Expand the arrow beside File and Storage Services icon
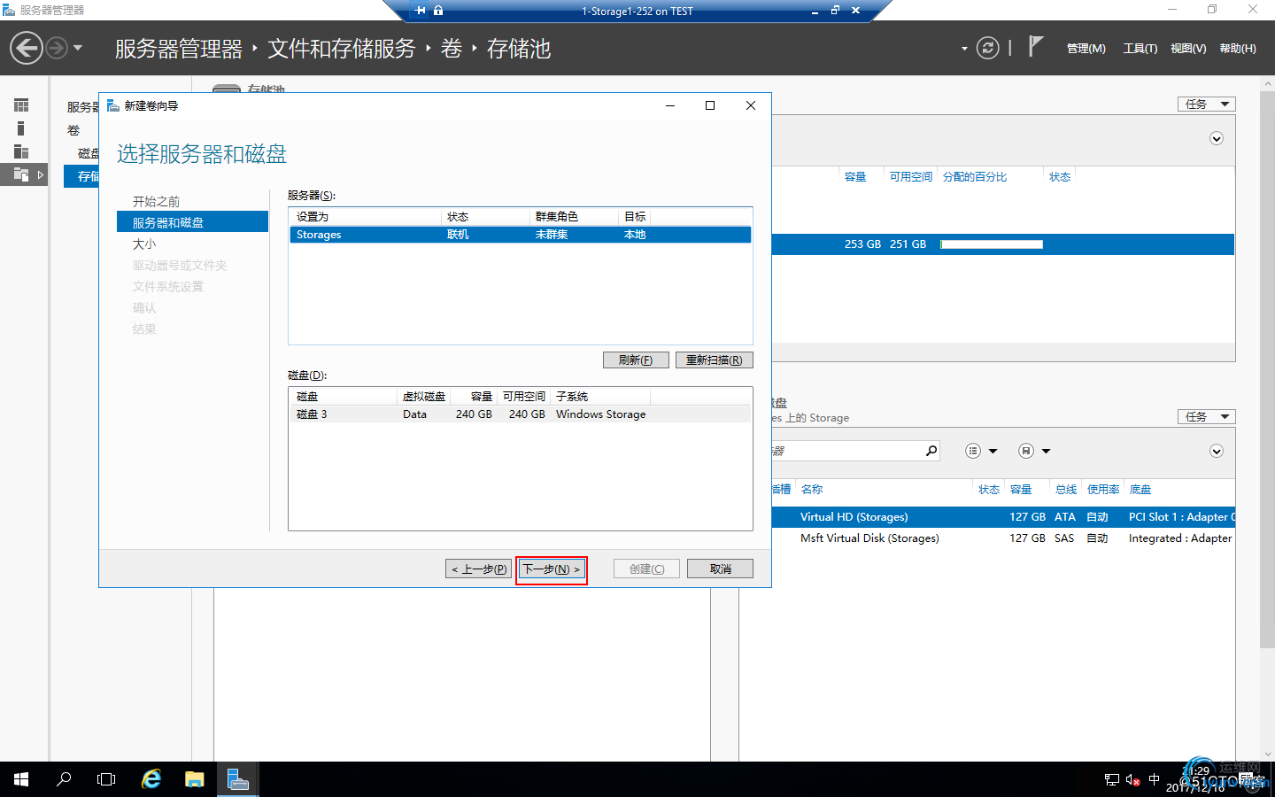1275x797 pixels. 41,174
